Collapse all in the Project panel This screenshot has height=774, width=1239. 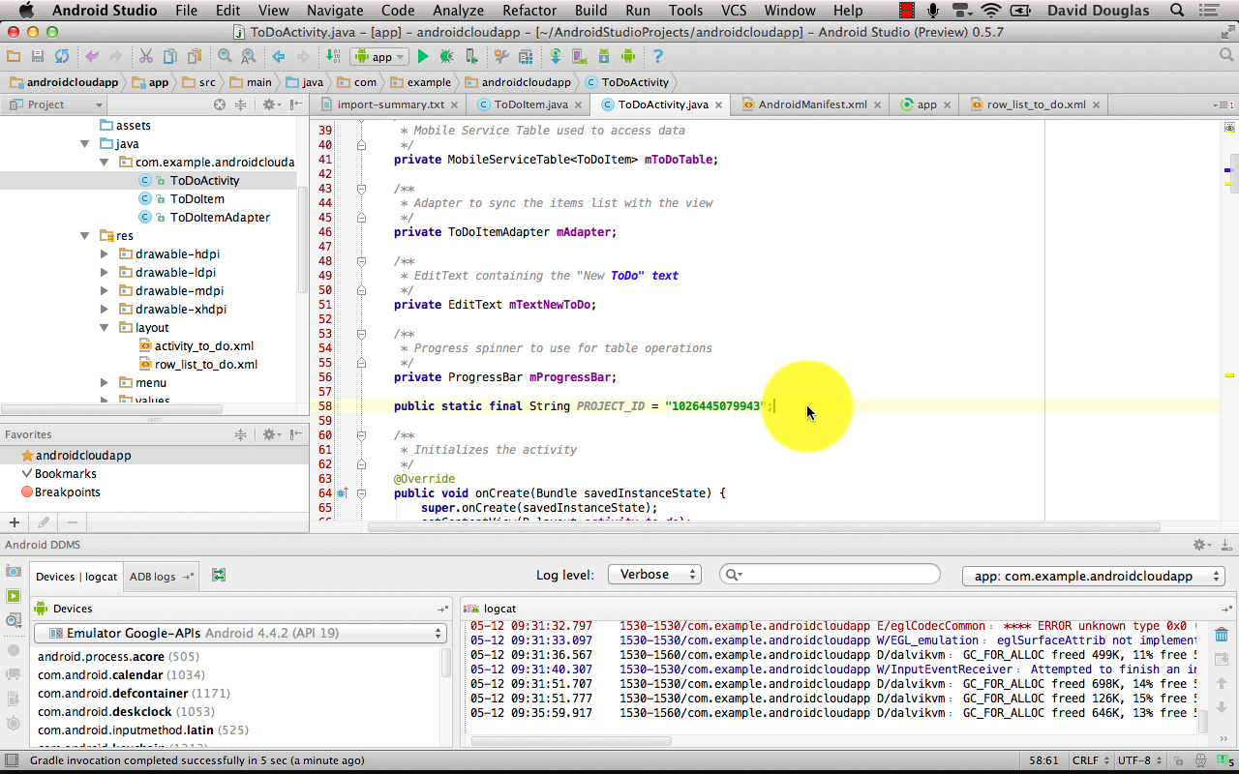pyautogui.click(x=242, y=104)
